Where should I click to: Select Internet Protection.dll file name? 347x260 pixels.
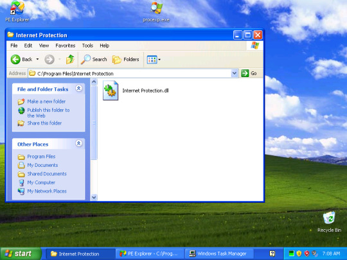click(x=145, y=91)
